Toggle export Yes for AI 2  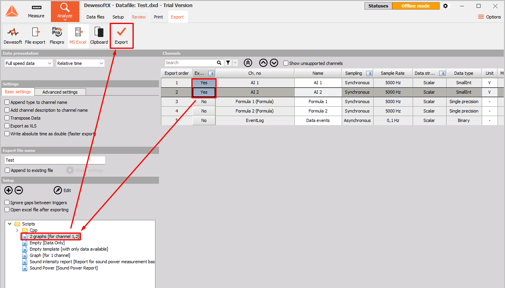(x=204, y=92)
